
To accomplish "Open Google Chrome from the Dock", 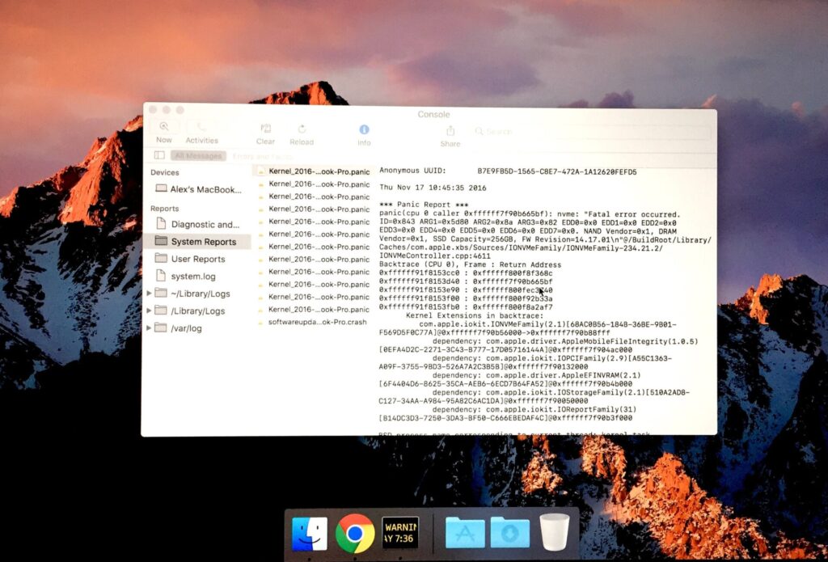I will click(355, 533).
